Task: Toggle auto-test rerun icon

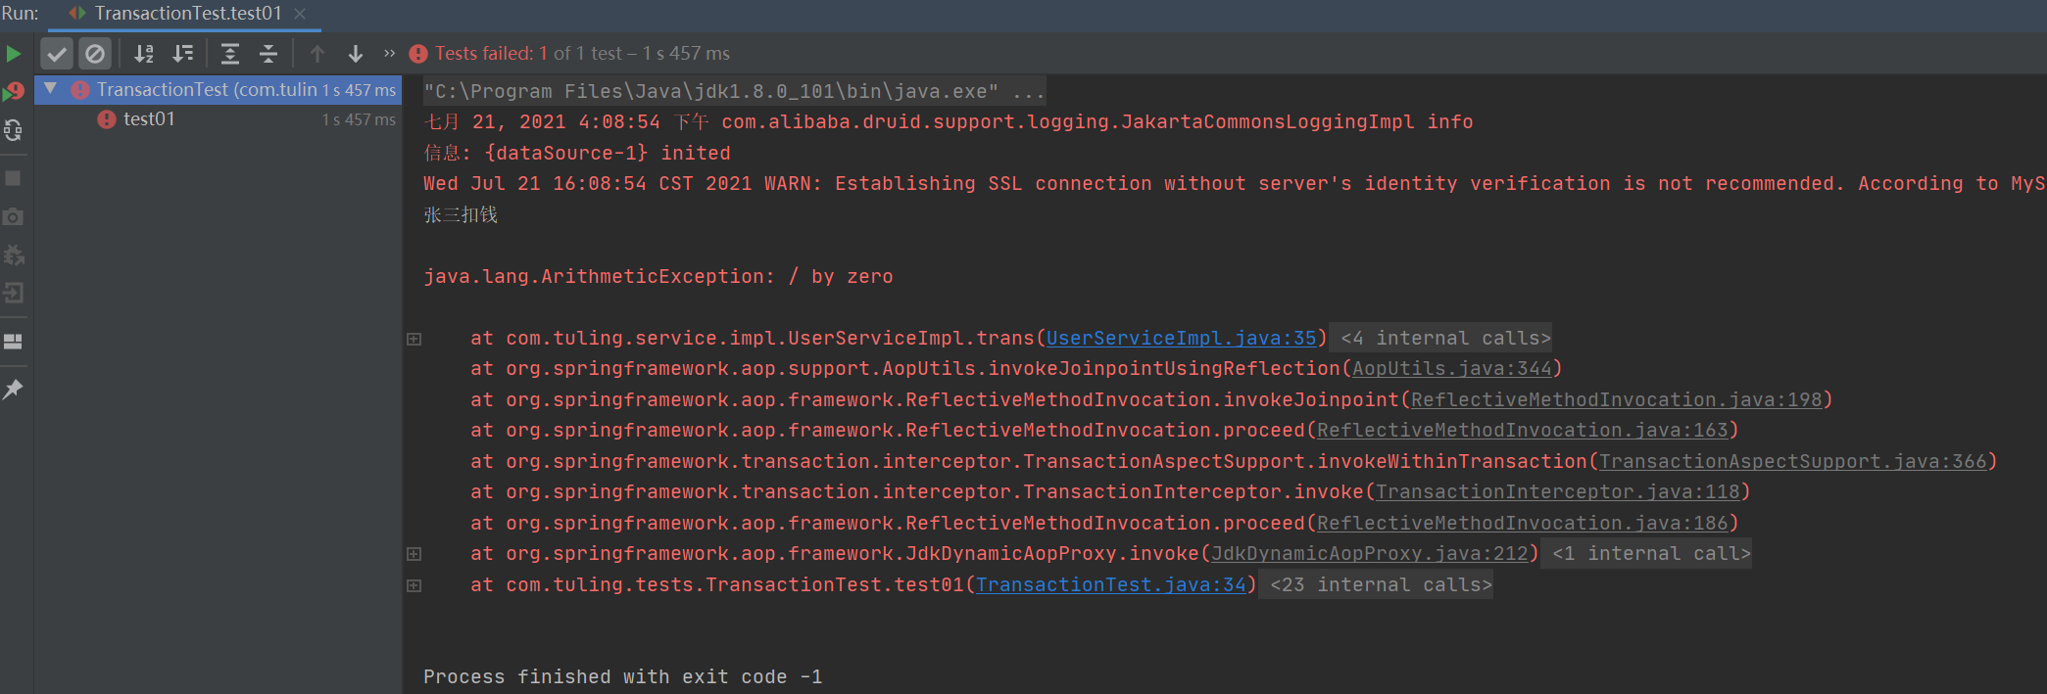Action: coord(14,130)
